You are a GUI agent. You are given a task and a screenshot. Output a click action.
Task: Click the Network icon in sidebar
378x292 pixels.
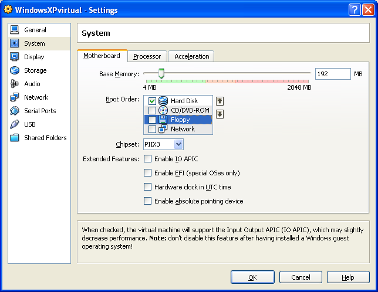(15, 97)
